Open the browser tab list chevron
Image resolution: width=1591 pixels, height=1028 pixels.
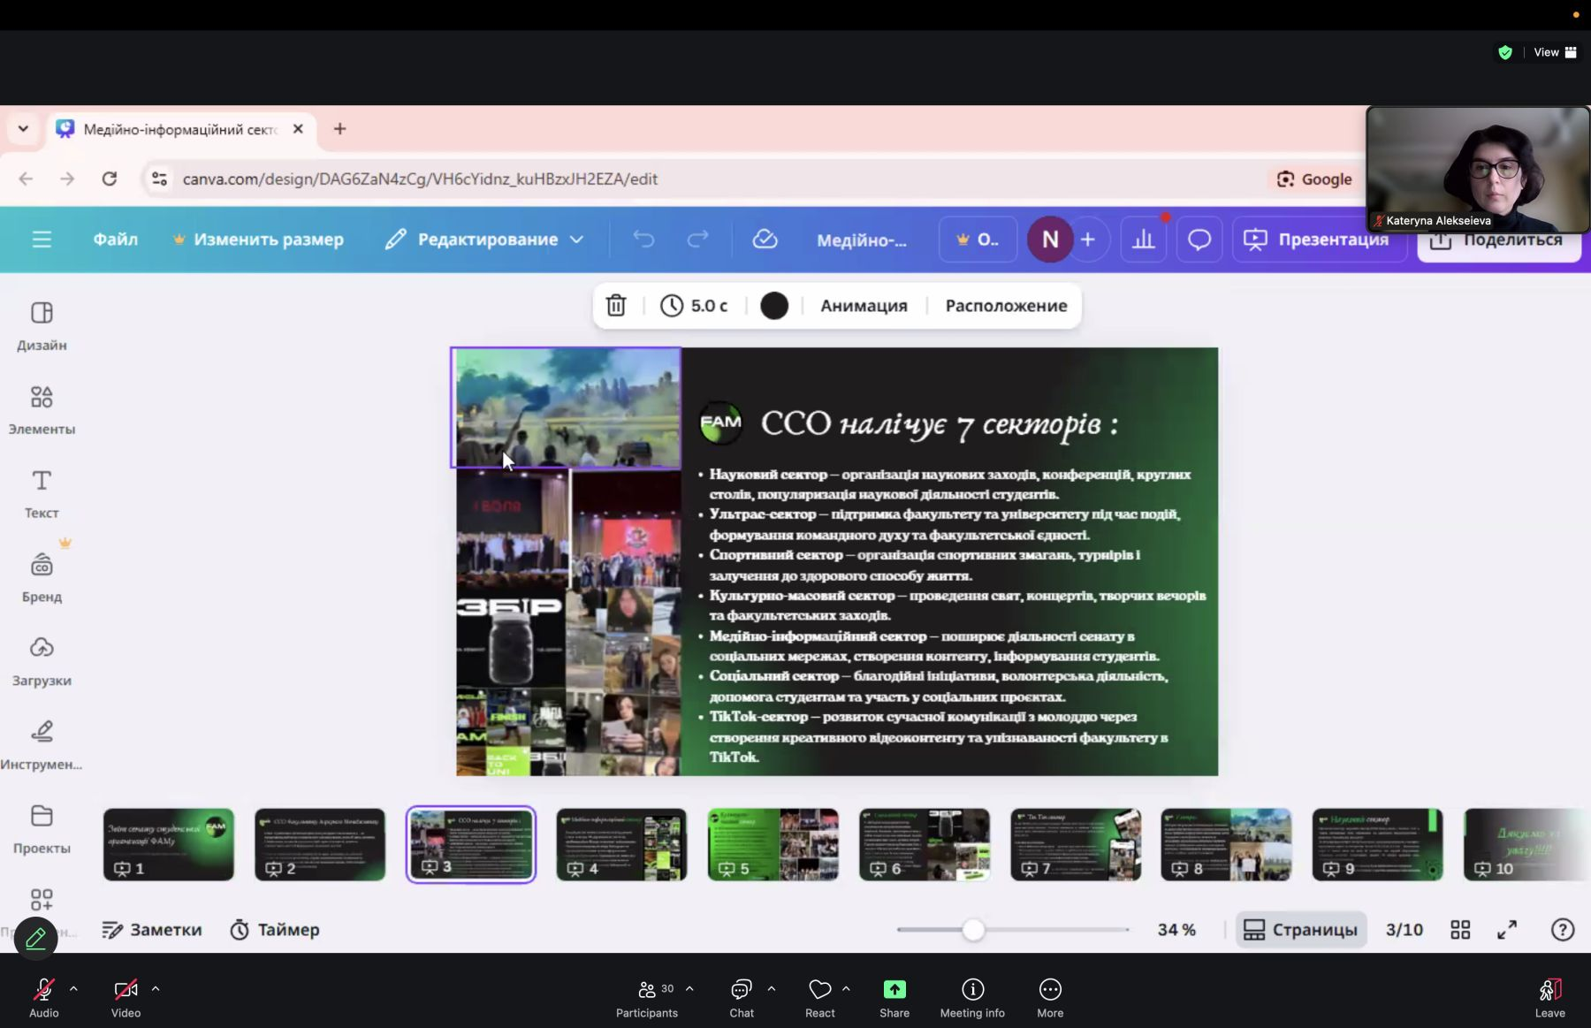(23, 129)
